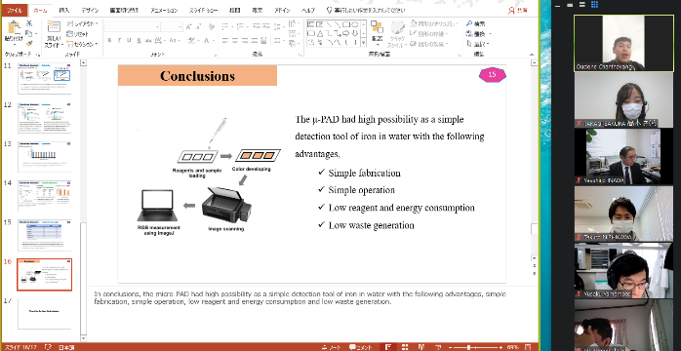
Task: Switch to the Help tab
Action: tap(309, 10)
